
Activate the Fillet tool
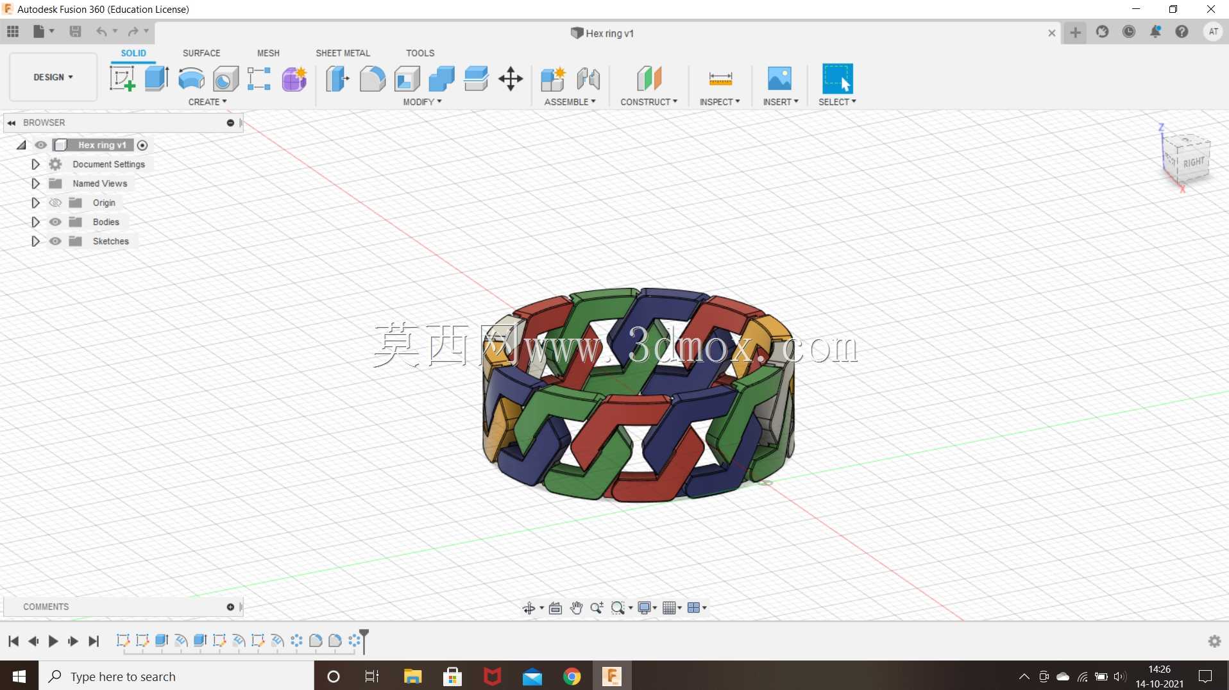[x=372, y=79]
